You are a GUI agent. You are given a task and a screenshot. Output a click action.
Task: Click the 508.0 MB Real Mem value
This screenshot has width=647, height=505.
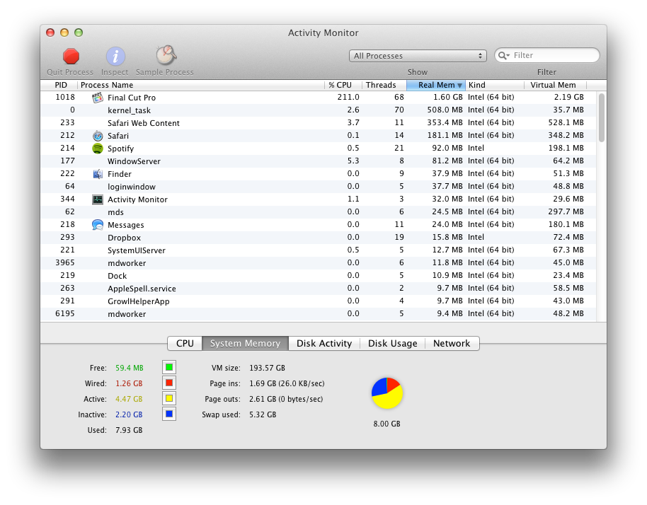(445, 110)
